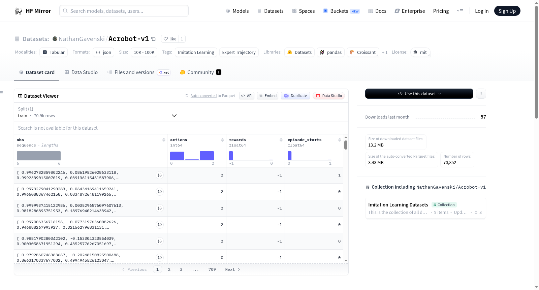Expand the Use this dataset dropdown
This screenshot has height=290, width=539.
click(x=419, y=94)
